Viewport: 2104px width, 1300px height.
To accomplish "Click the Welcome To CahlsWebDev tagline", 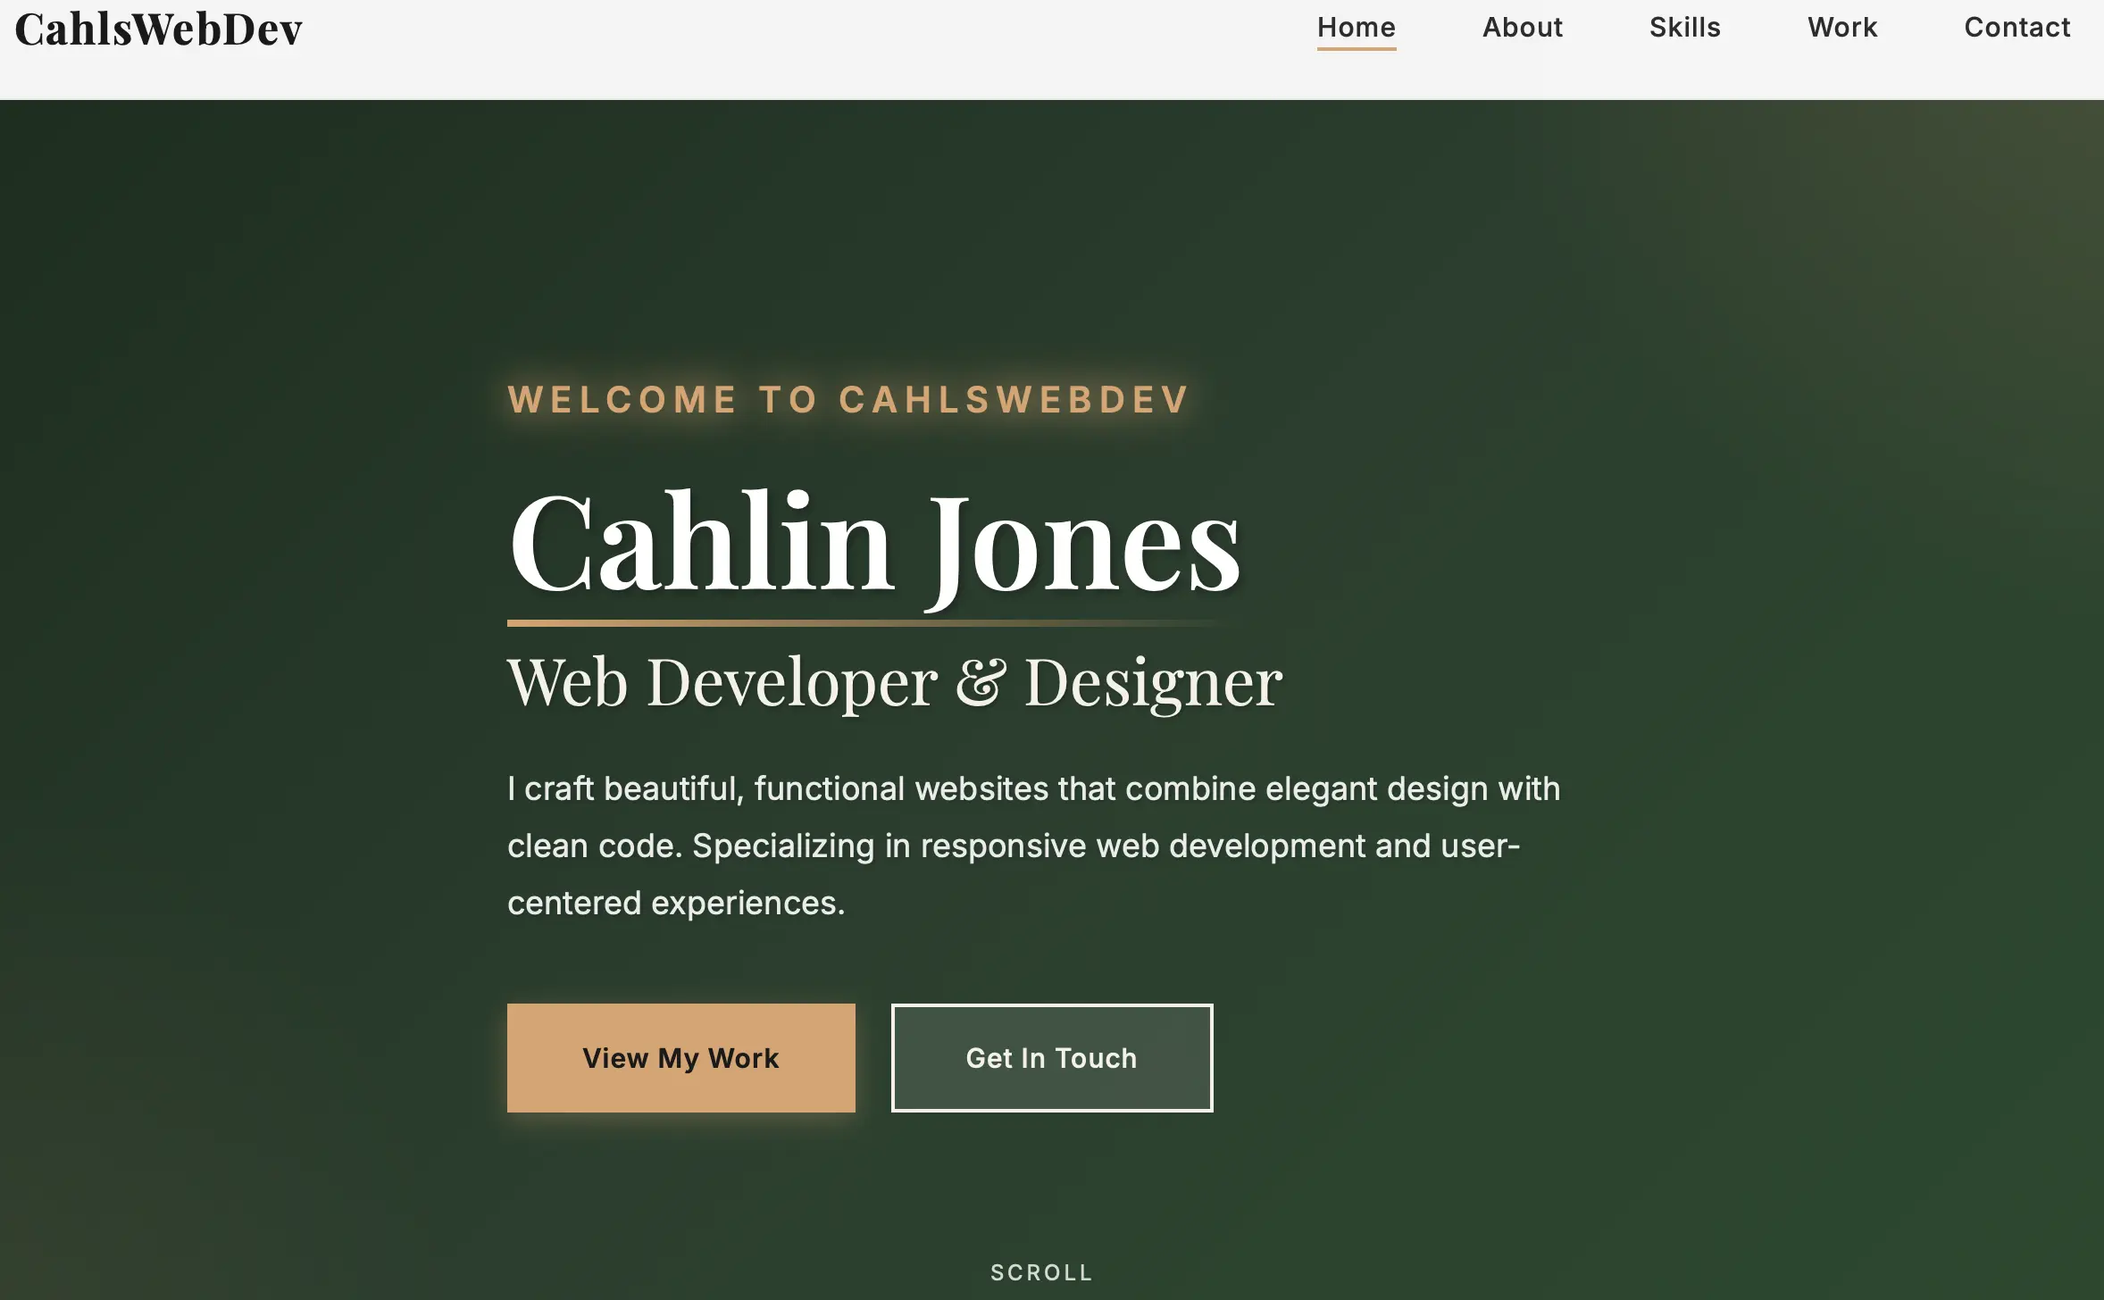I will point(847,399).
